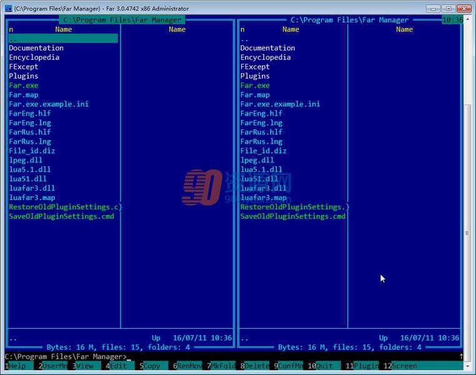Image resolution: width=476 pixels, height=375 pixels.
Task: Click the 8 Delete function key
Action: tap(255, 366)
